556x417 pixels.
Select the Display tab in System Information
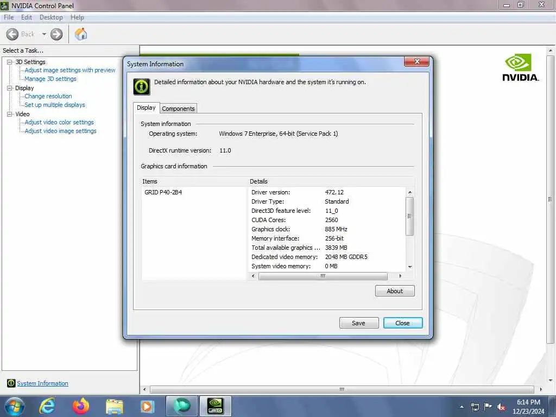click(146, 108)
